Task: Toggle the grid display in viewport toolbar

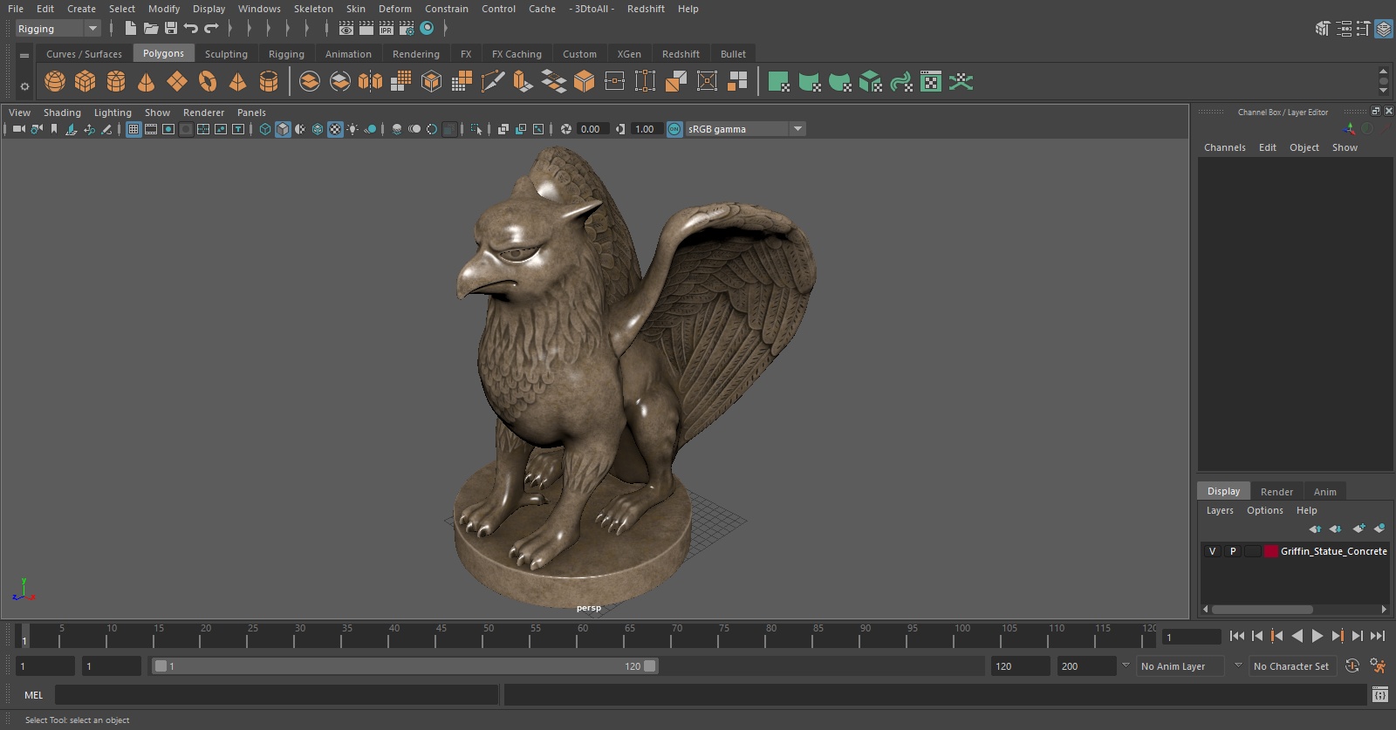Action: point(133,129)
